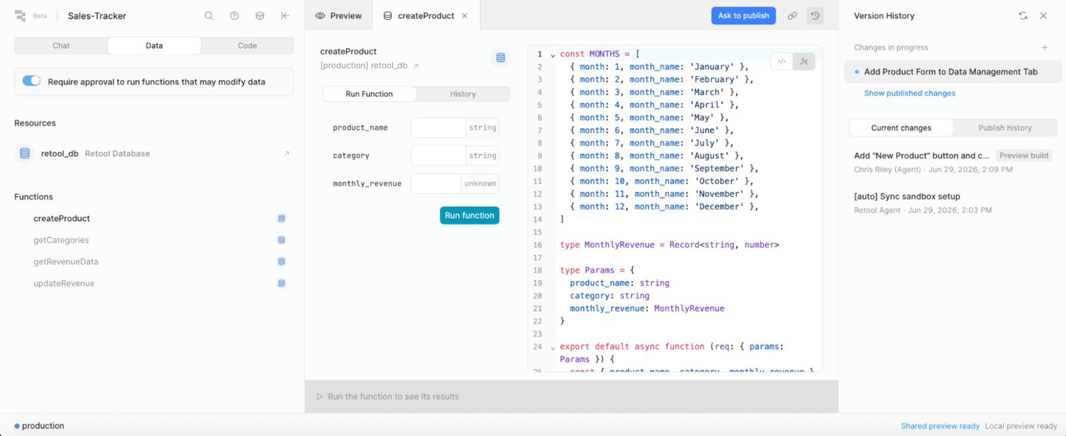The width and height of the screenshot is (1066, 436).
Task: Toggle require approval switch
Action: [31, 81]
